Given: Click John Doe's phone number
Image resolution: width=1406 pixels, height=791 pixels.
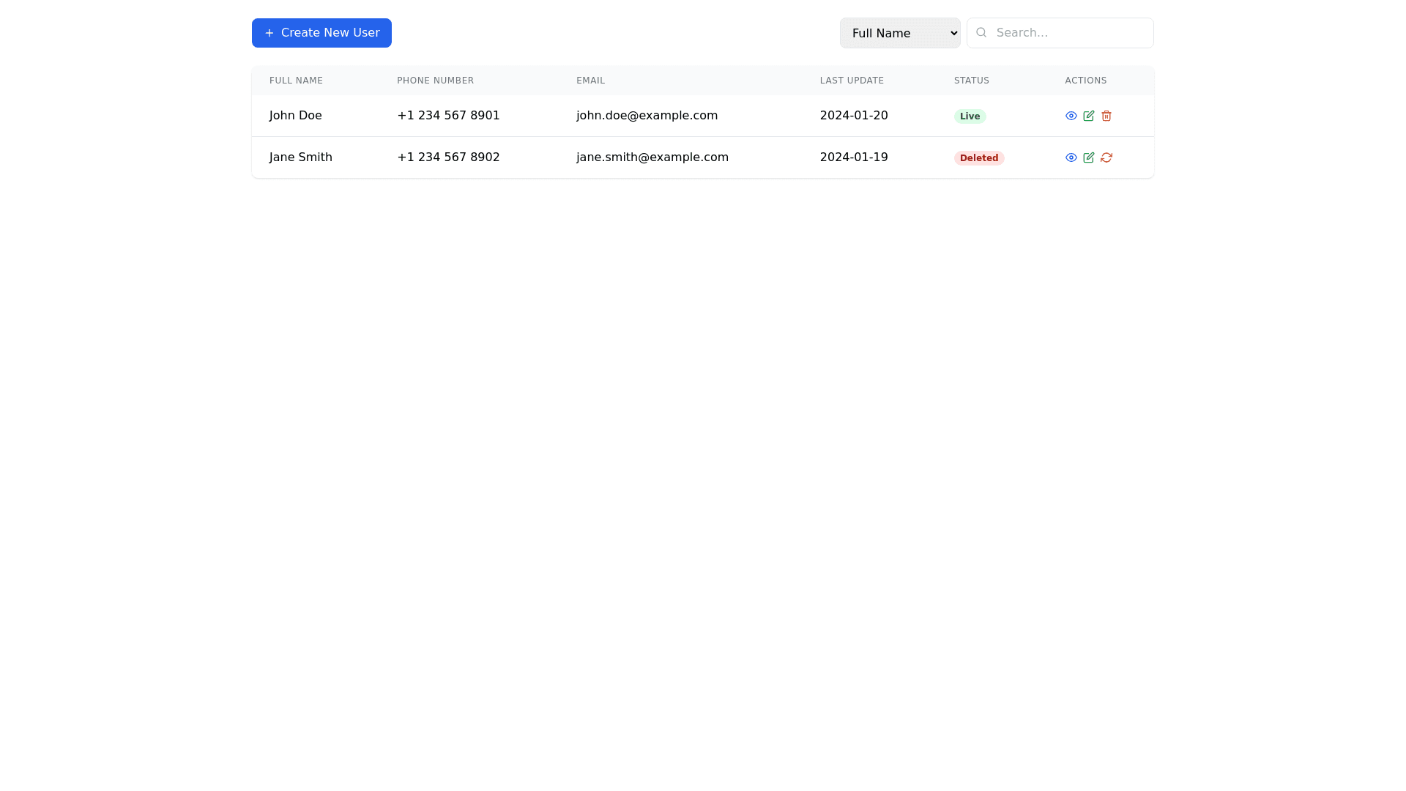Looking at the screenshot, I should pos(448,116).
